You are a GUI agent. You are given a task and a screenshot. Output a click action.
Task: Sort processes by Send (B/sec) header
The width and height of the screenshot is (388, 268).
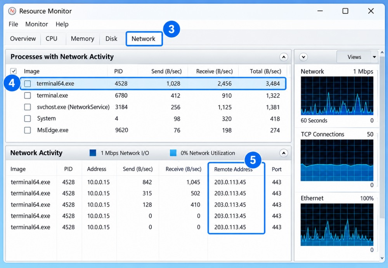click(166, 71)
